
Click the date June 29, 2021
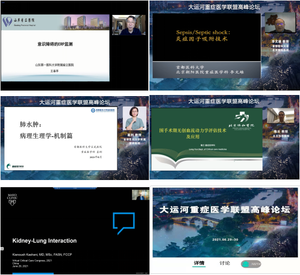tap(20, 266)
